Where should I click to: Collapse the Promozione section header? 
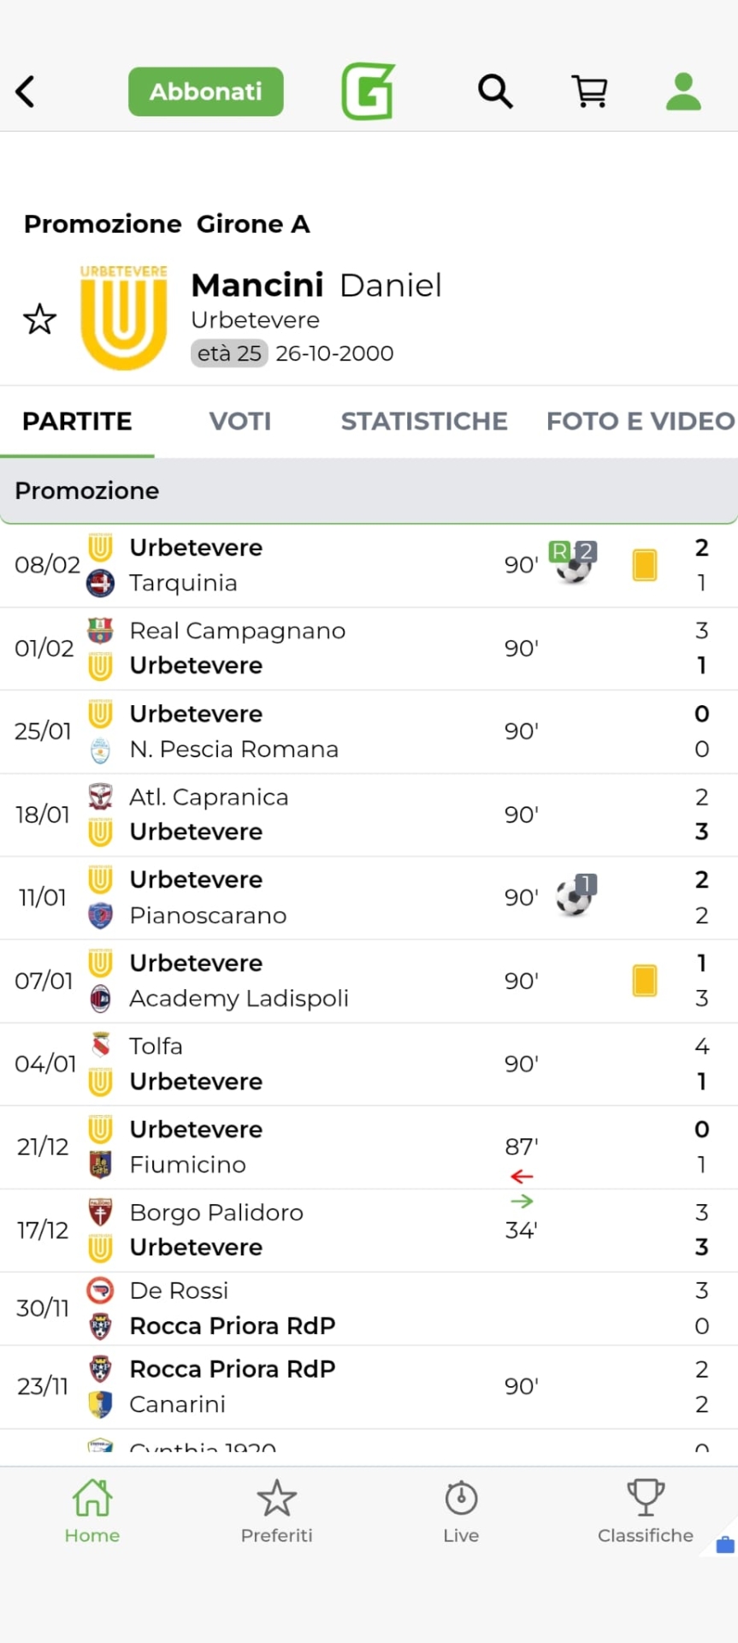369,490
